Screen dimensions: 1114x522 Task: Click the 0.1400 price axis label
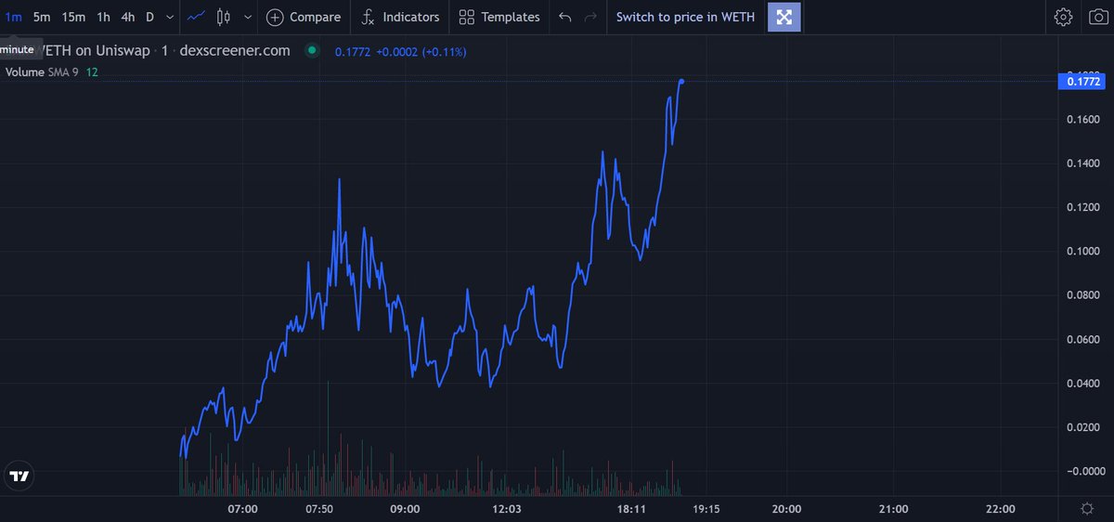[1084, 163]
